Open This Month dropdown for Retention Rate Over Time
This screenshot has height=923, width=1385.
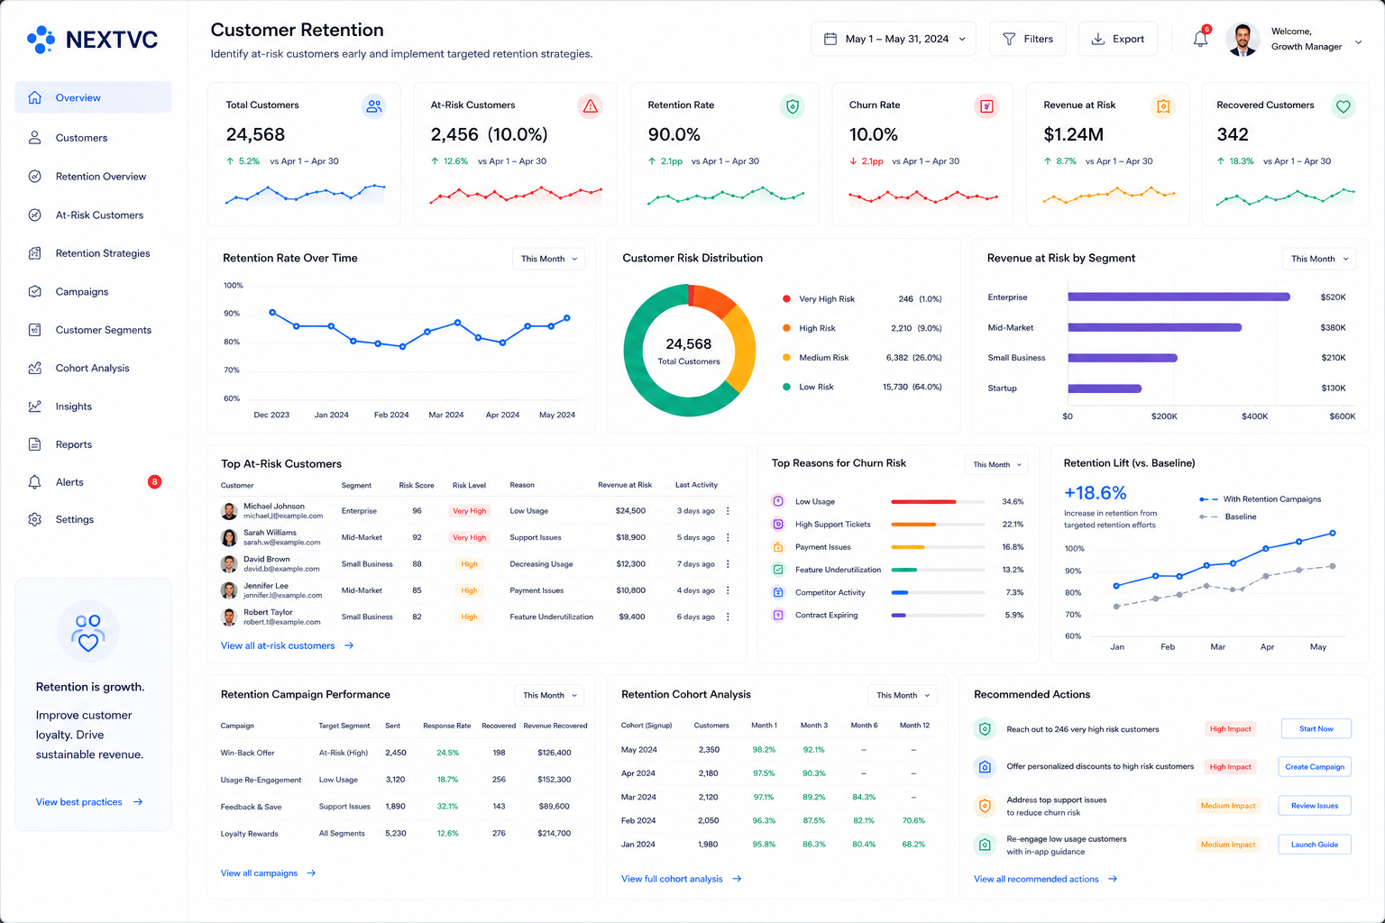[549, 259]
